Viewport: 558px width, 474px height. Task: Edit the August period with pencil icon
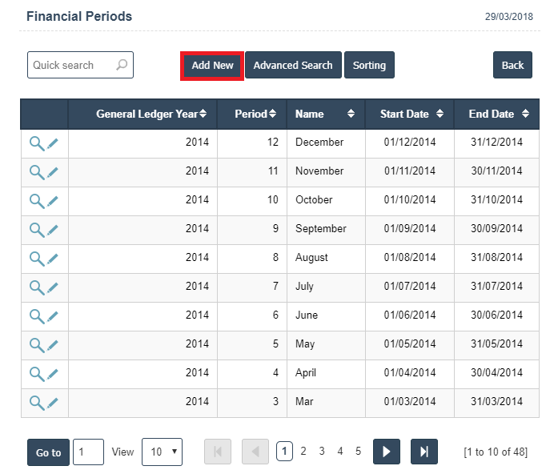pos(52,259)
